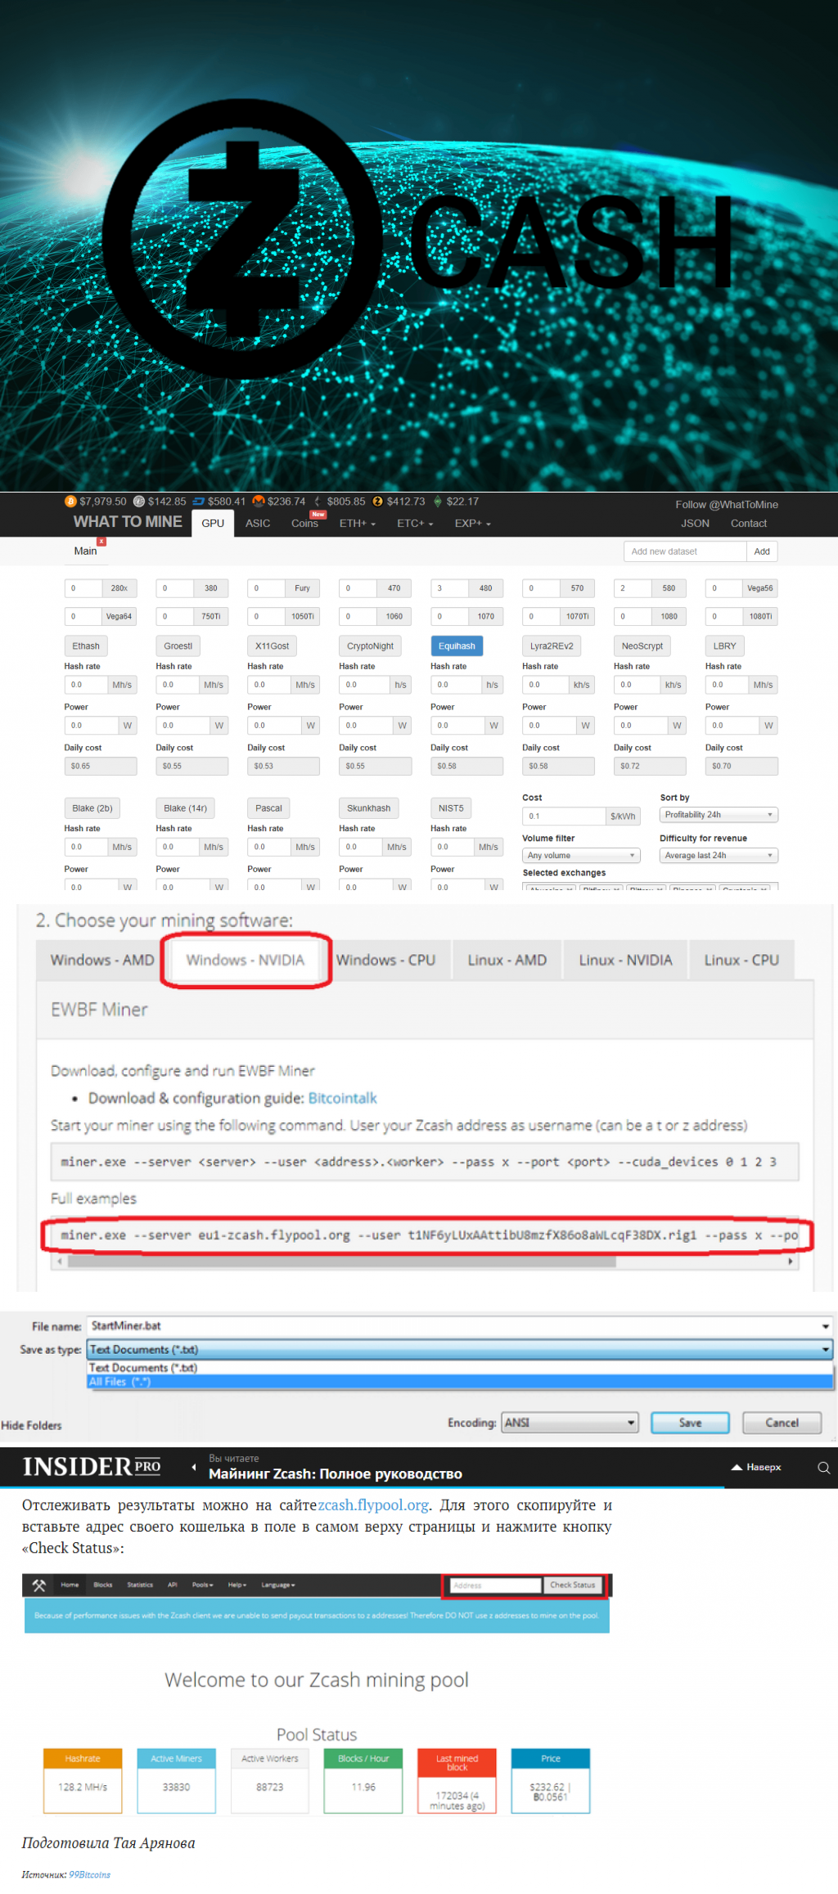Select the Linux - NVIDIA tab
838x1894 pixels.
pyautogui.click(x=625, y=960)
